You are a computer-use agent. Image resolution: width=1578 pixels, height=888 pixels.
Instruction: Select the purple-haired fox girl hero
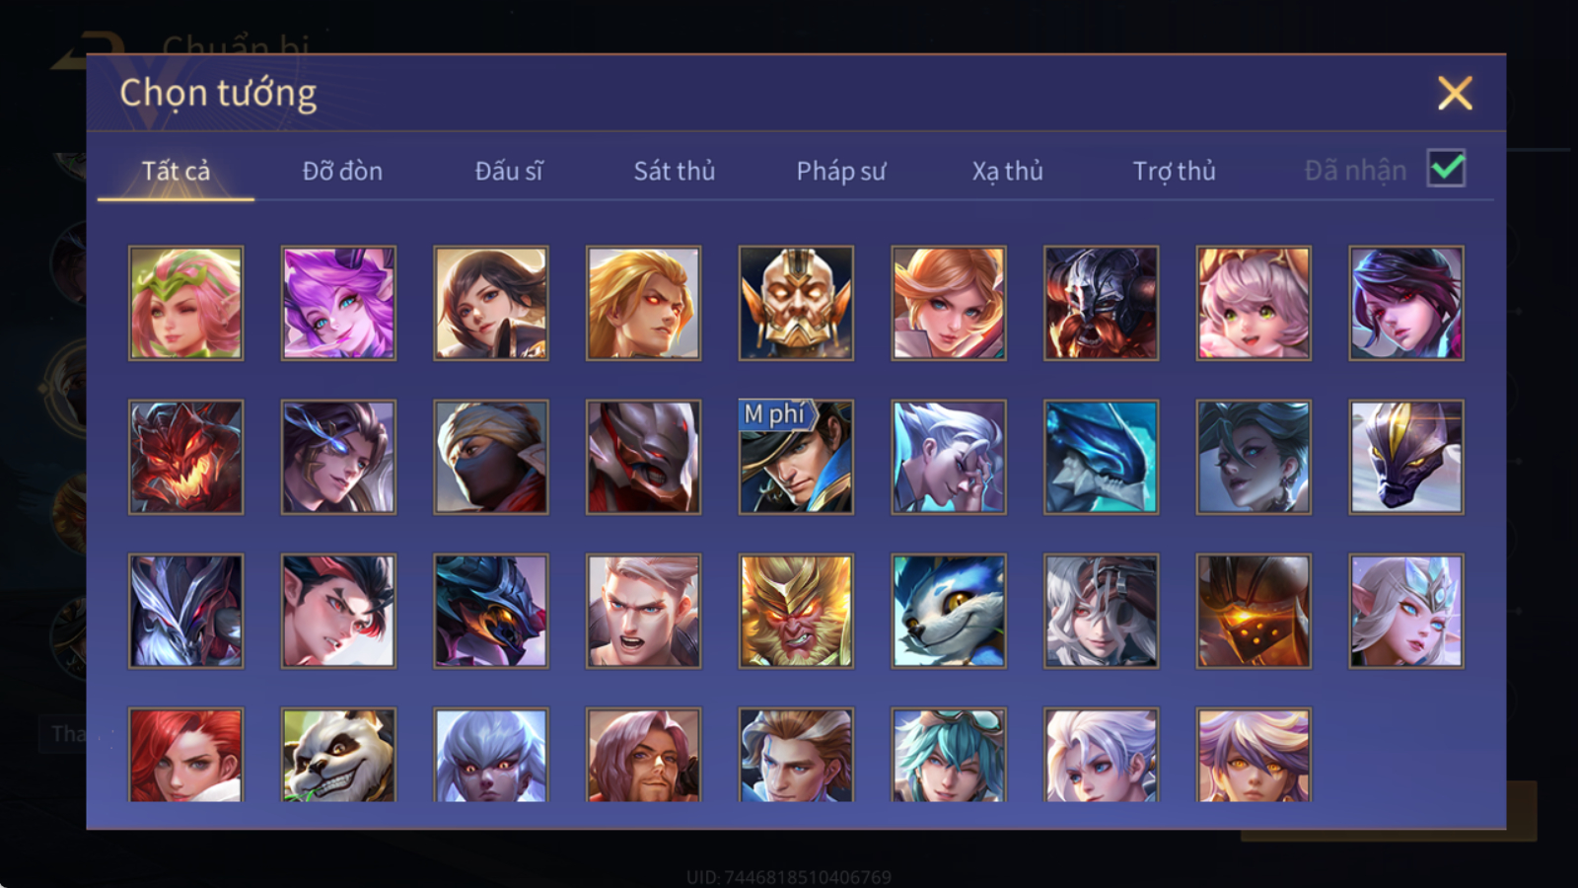(x=338, y=303)
